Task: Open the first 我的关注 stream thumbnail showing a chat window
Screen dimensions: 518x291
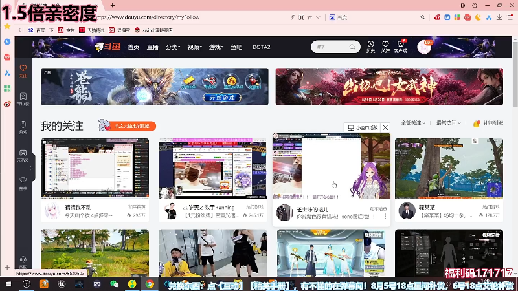Action: pos(95,169)
